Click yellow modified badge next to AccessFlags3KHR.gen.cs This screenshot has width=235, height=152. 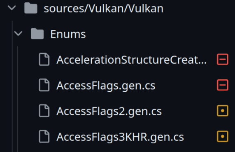[223, 136]
